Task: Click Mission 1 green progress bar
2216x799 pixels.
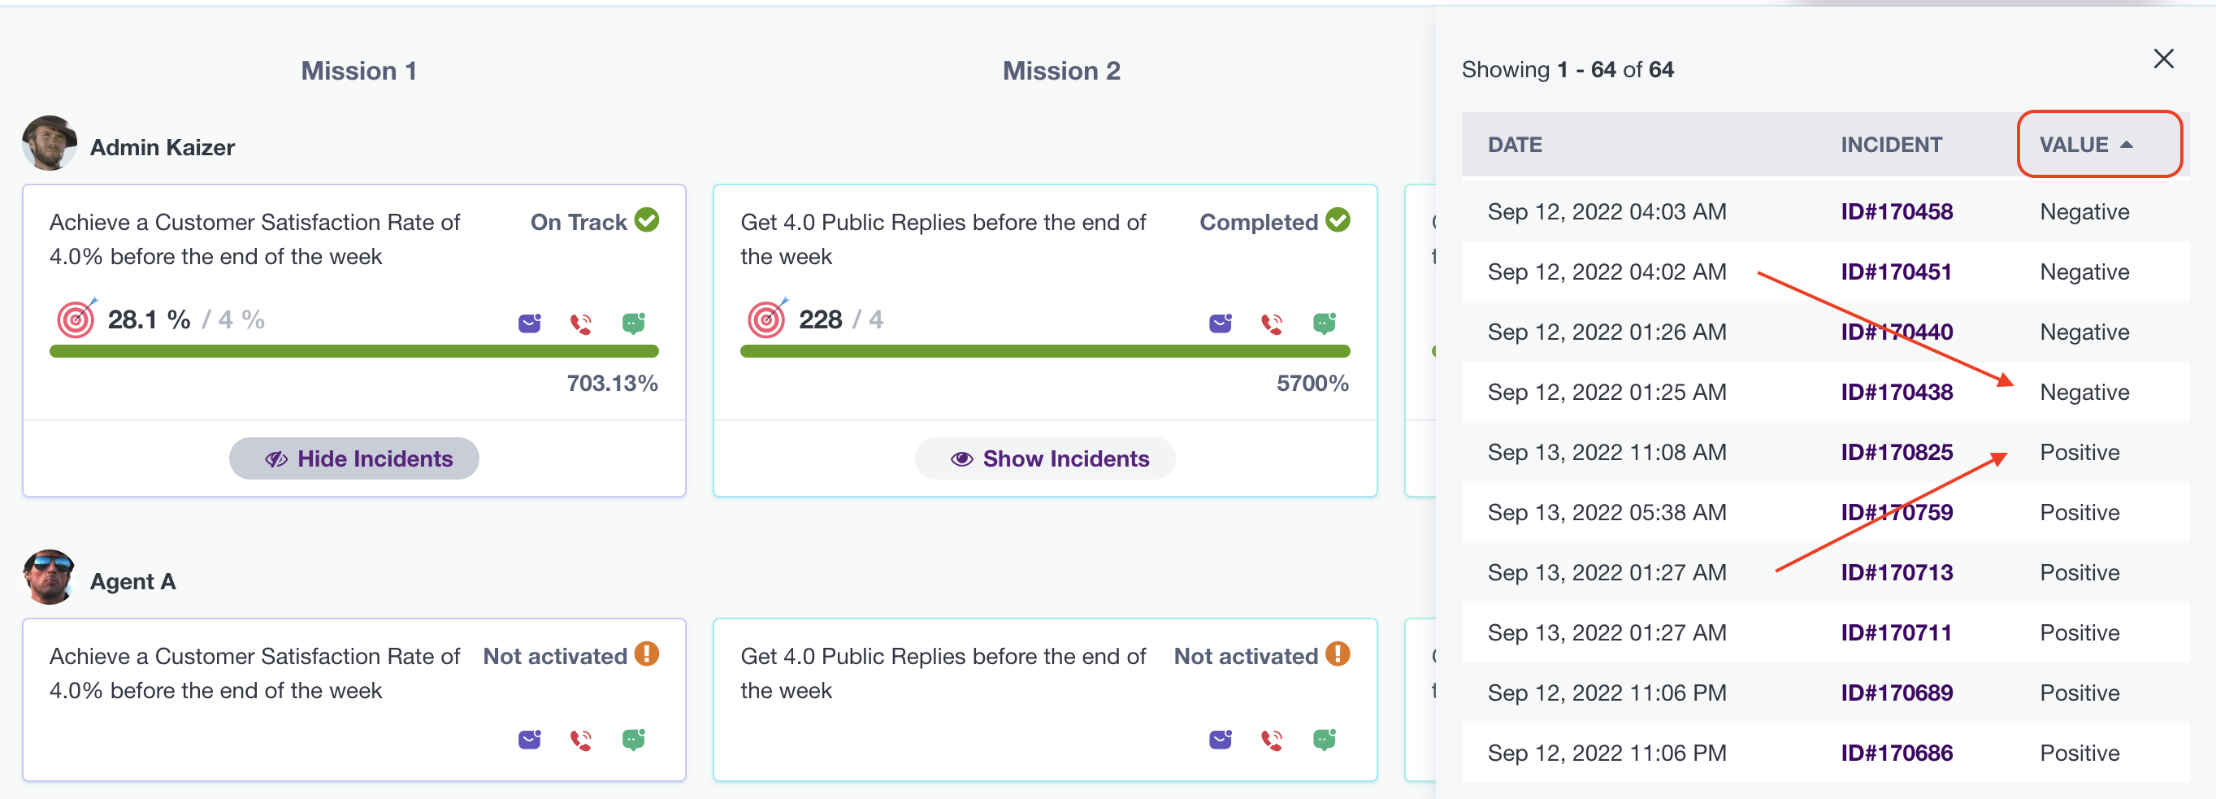Action: click(x=353, y=351)
